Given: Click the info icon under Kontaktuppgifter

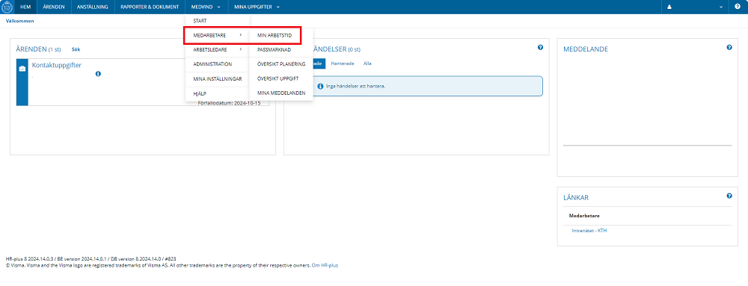Looking at the screenshot, I should 98,74.
